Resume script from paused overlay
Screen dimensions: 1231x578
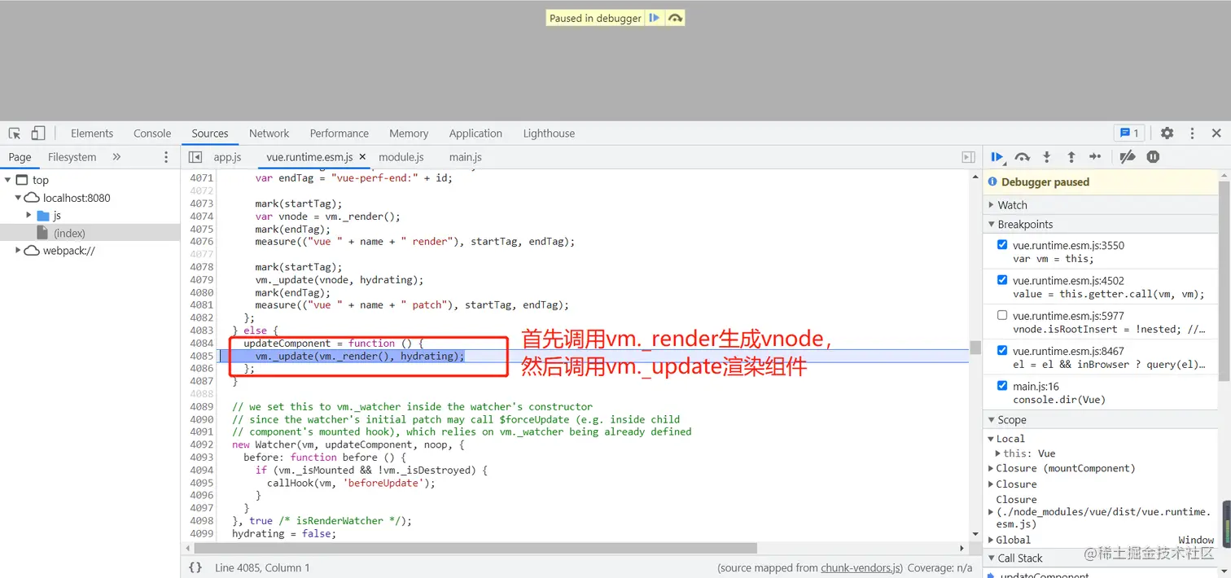pos(655,18)
